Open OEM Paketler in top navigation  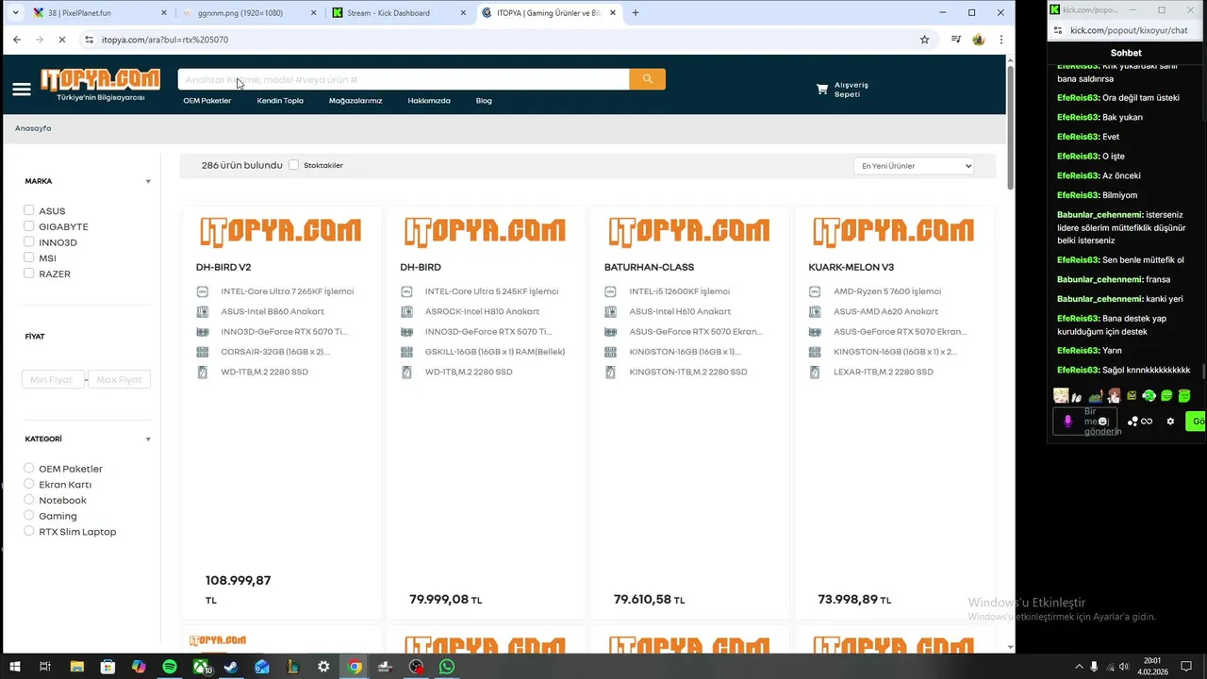[207, 101]
